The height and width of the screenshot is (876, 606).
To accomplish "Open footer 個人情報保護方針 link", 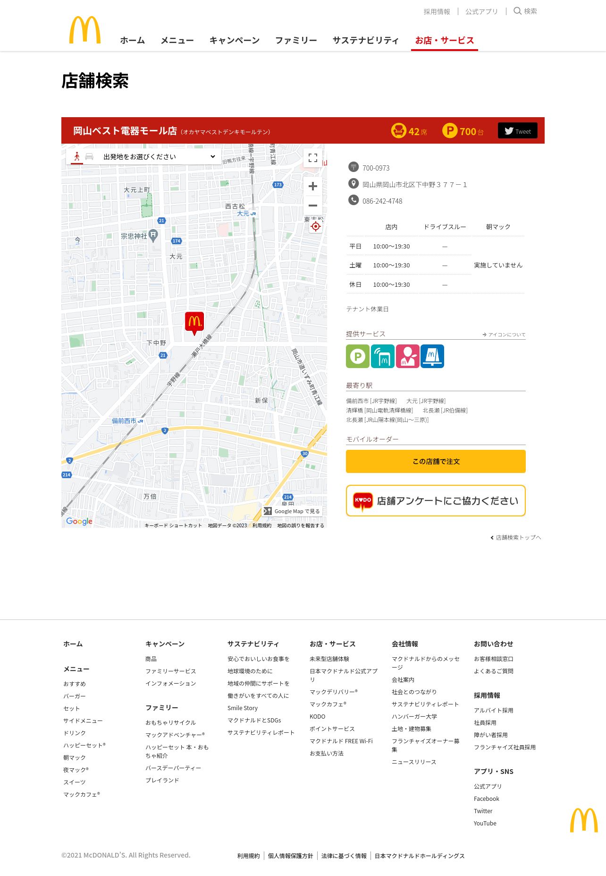I will tap(291, 856).
